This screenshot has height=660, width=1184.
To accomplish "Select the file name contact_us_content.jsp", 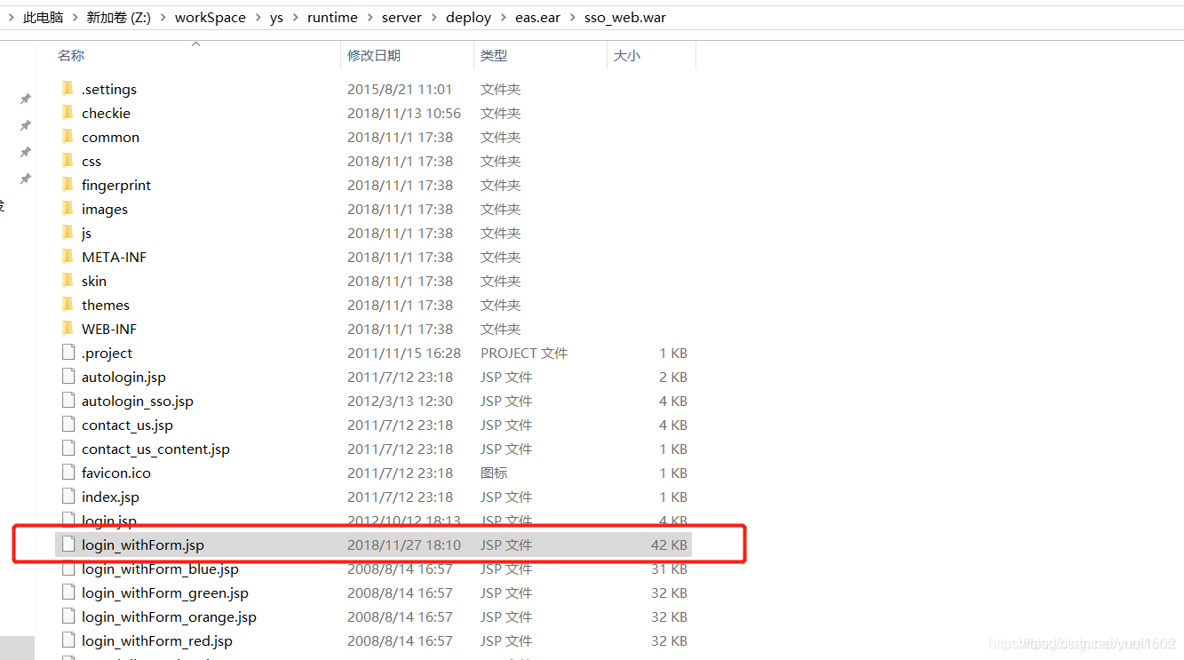I will (155, 449).
